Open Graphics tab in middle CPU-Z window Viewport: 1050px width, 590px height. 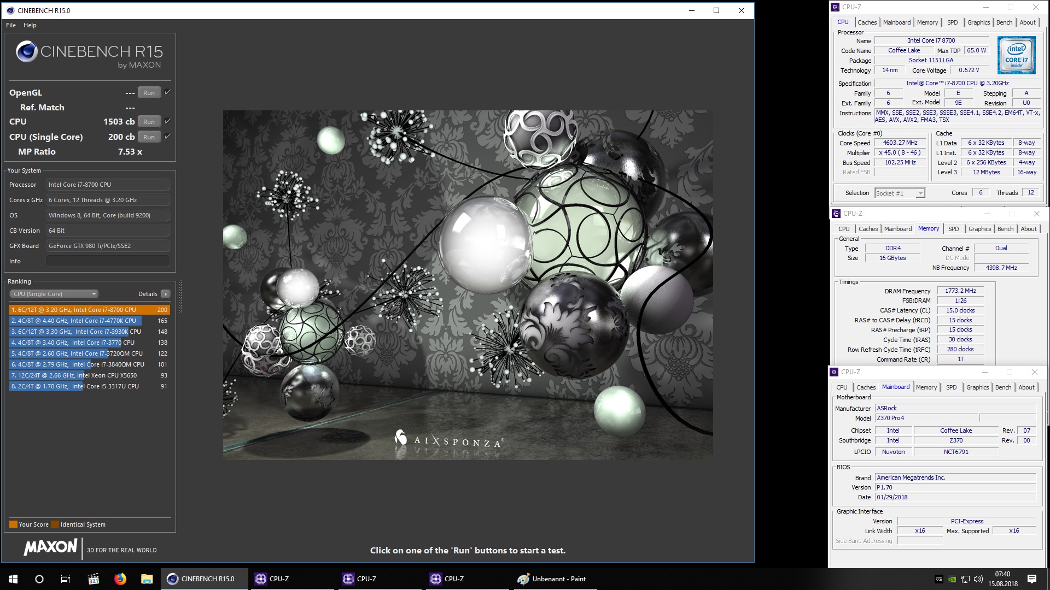pyautogui.click(x=979, y=229)
